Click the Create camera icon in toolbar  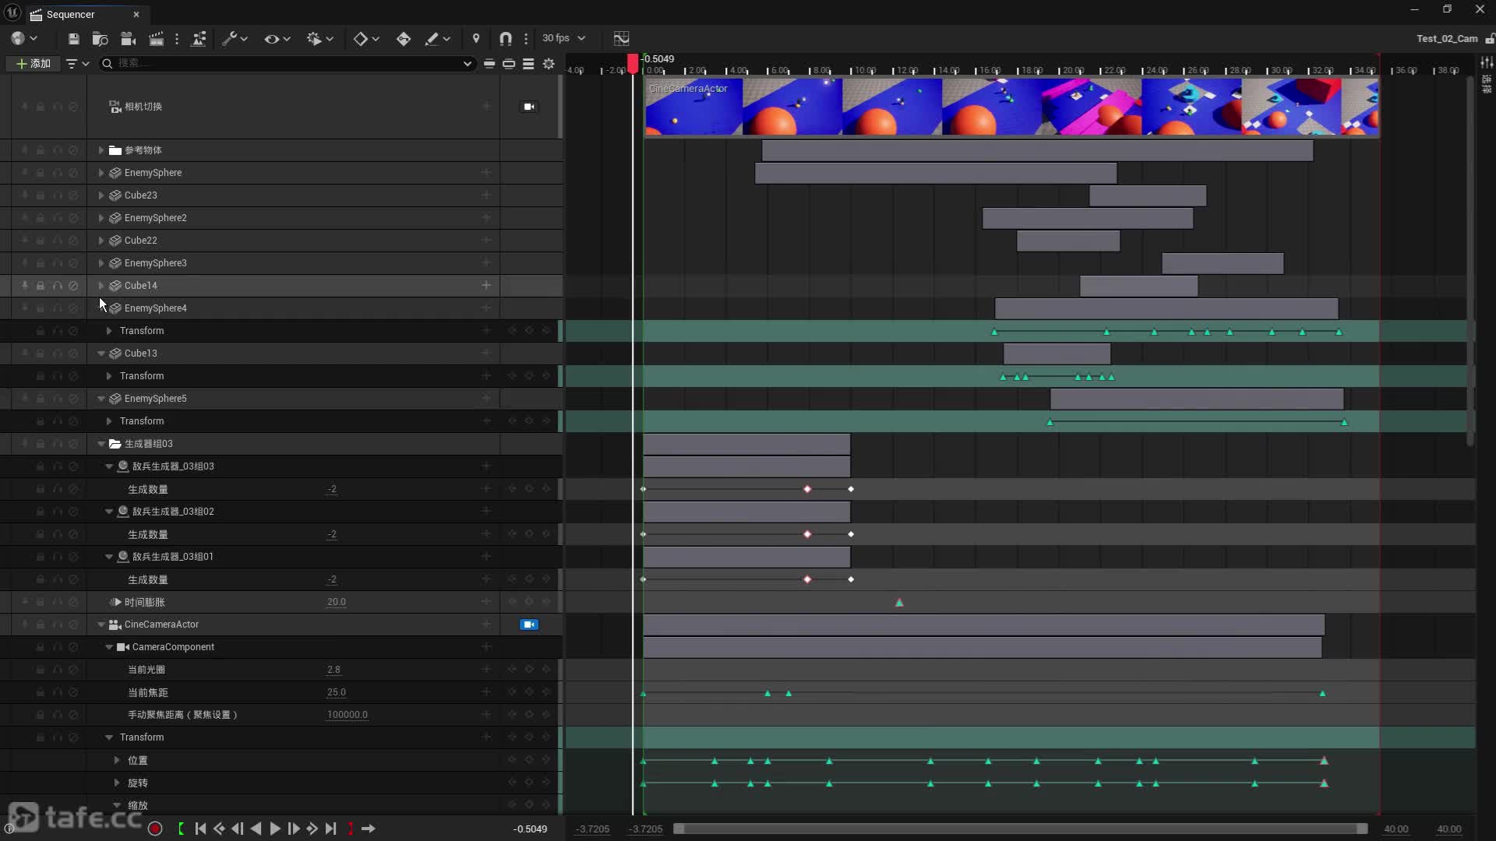(129, 38)
